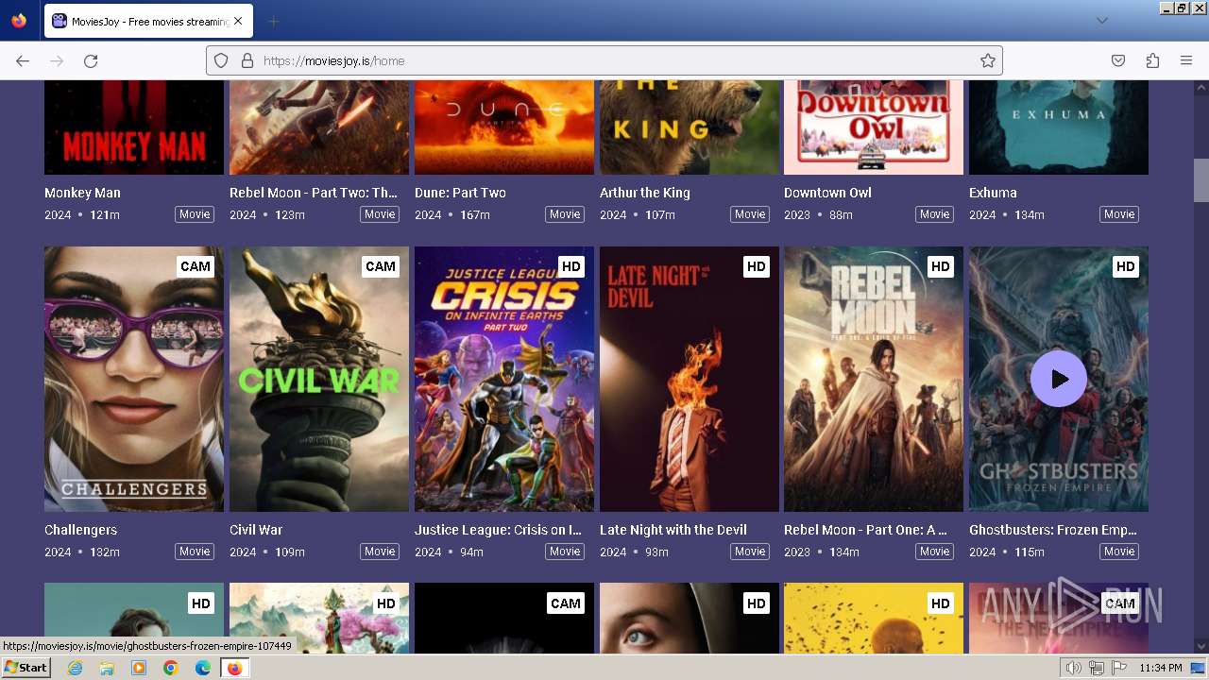The height and width of the screenshot is (680, 1209).
Task: Open the Late Night with the Devil poster
Action: point(690,379)
